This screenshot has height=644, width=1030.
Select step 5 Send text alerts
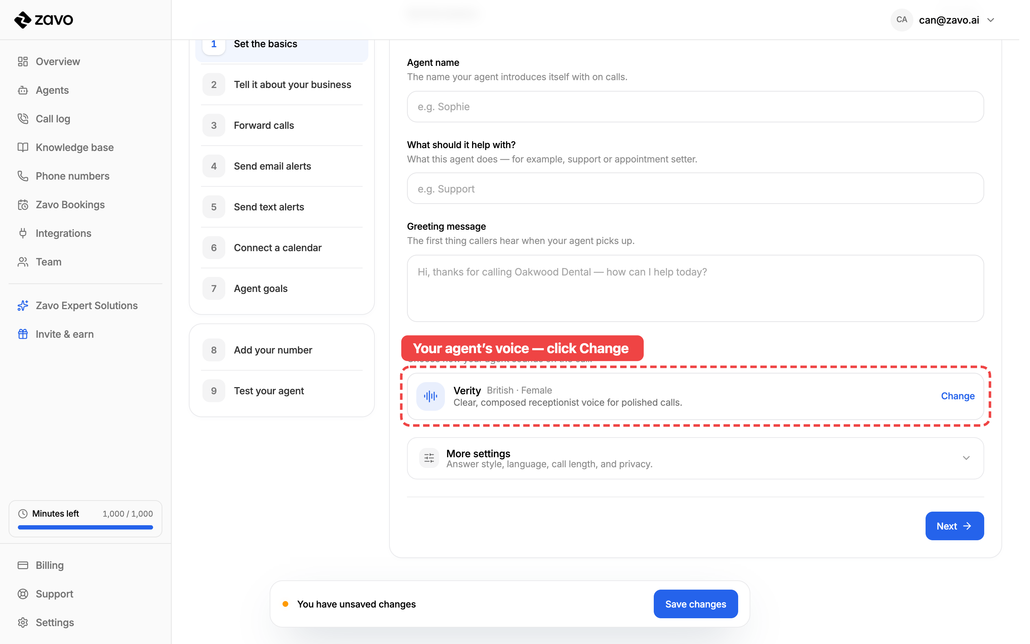click(x=281, y=207)
